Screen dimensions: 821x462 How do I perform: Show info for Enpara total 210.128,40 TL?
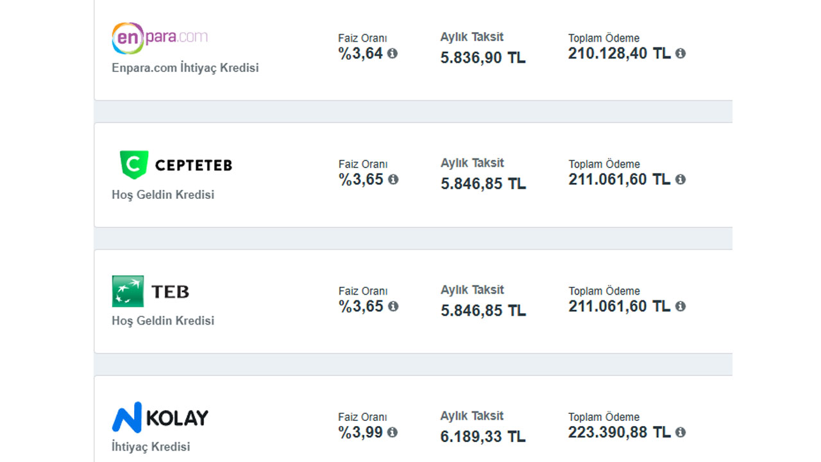click(x=681, y=53)
